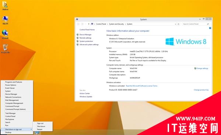Open Task Manager from the menu

click(10, 113)
